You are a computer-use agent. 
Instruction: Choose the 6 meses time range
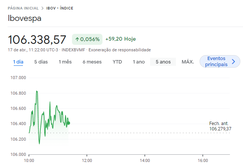(x=92, y=62)
